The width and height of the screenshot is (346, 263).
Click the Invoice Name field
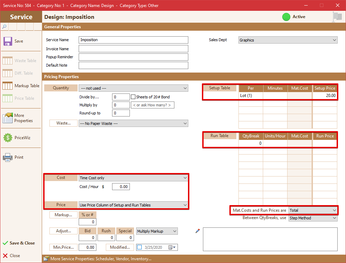133,49
